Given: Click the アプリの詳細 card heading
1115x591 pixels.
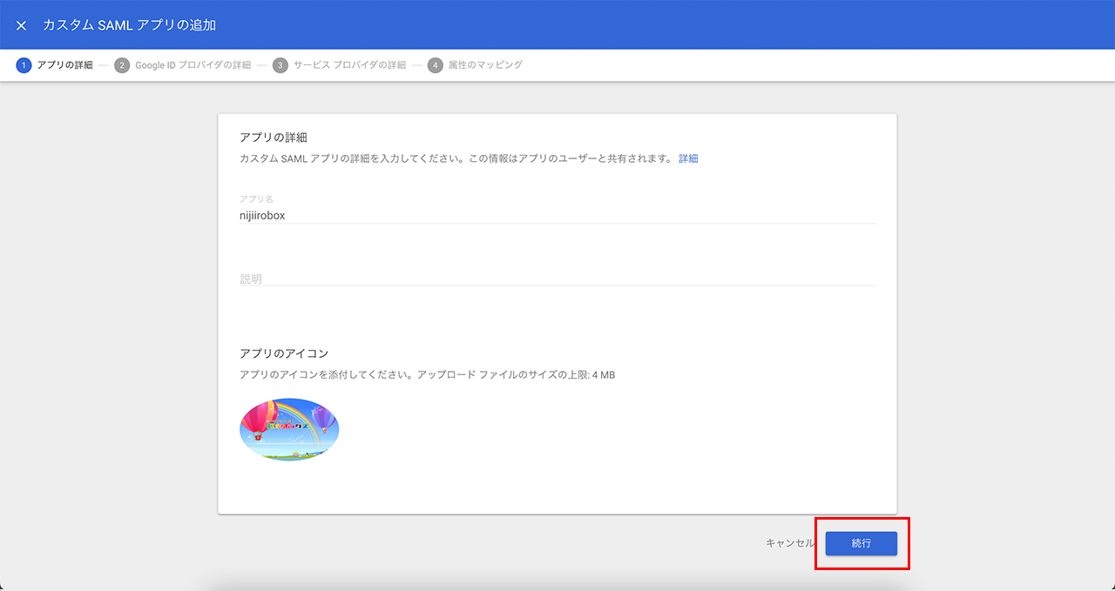Looking at the screenshot, I should tap(274, 137).
